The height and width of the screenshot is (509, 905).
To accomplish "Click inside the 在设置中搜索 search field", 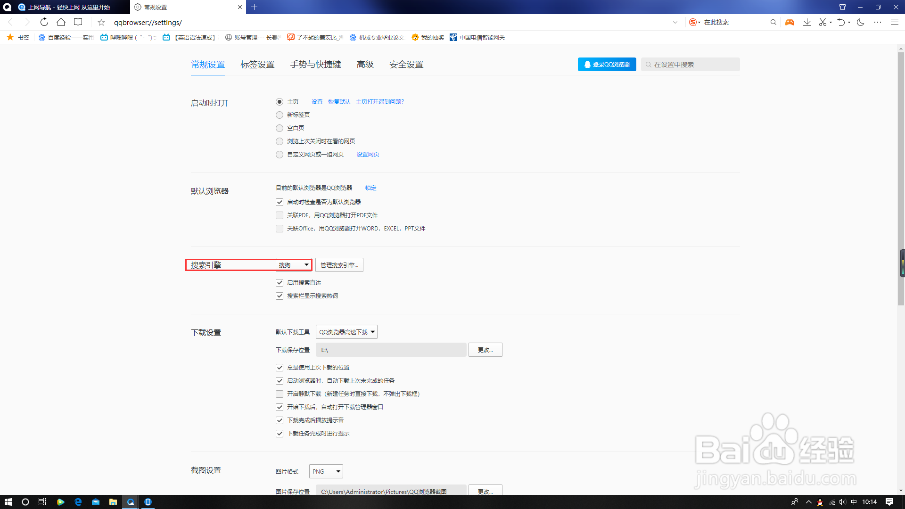I will pos(691,65).
